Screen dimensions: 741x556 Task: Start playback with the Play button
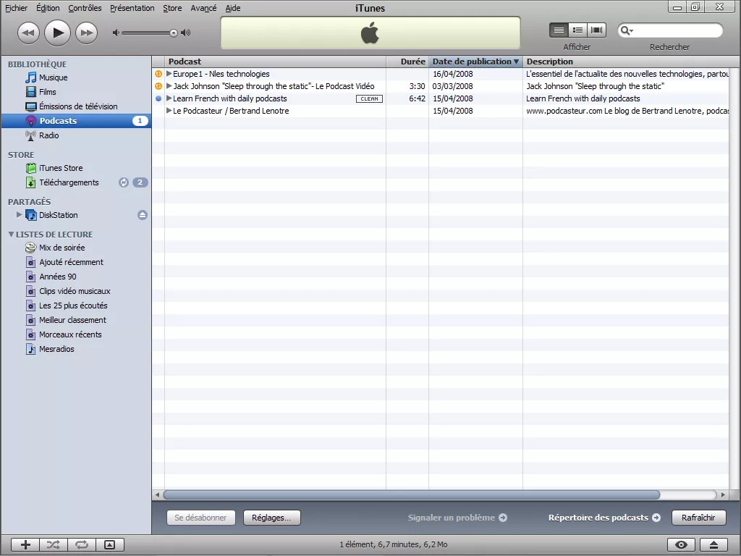tap(58, 33)
